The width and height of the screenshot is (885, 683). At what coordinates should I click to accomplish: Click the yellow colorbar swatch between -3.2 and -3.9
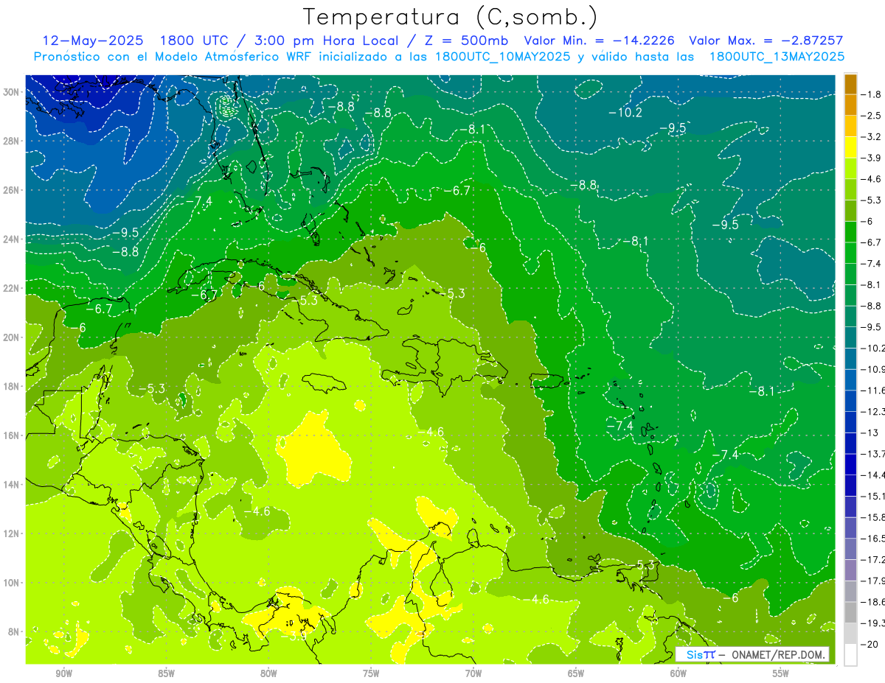[850, 147]
